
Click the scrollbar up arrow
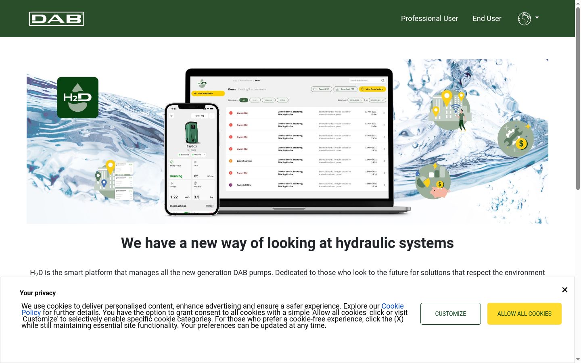click(x=578, y=3)
